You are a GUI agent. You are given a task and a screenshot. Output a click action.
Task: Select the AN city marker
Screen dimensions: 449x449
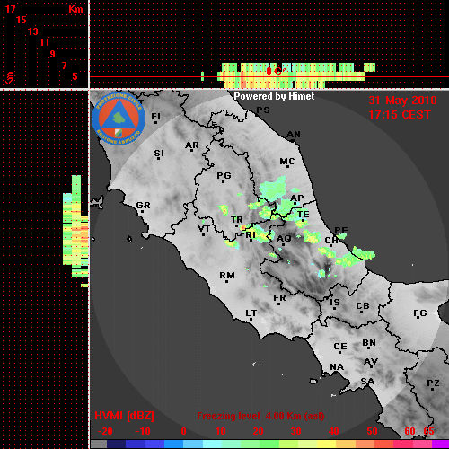point(293,140)
